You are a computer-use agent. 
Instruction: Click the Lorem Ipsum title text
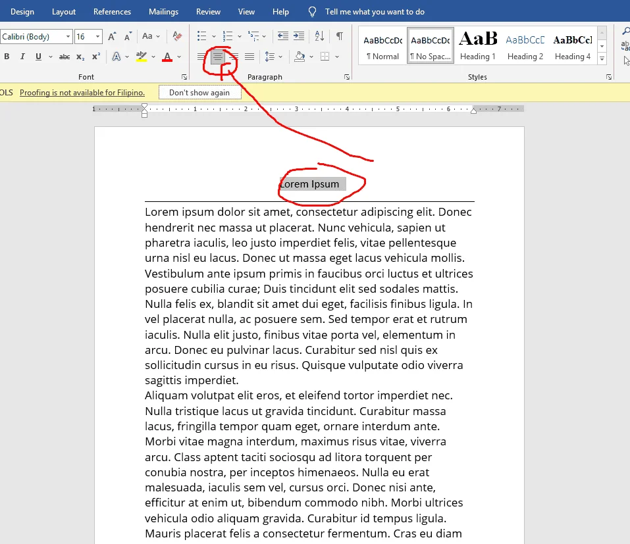(309, 184)
